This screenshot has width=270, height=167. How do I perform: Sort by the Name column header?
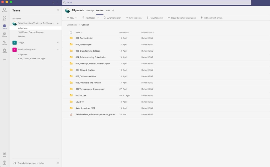[x=79, y=32]
